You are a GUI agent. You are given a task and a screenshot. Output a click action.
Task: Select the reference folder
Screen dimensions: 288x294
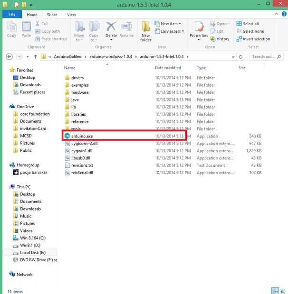coord(80,121)
